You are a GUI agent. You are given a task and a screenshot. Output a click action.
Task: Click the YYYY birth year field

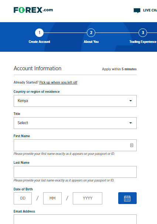click(88, 198)
